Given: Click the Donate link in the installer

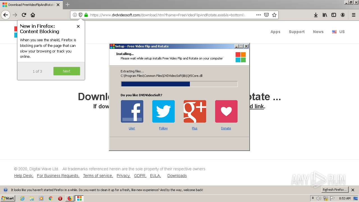Looking at the screenshot, I should tap(226, 128).
